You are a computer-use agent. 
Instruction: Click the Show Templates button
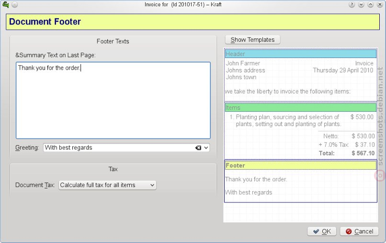[252, 40]
